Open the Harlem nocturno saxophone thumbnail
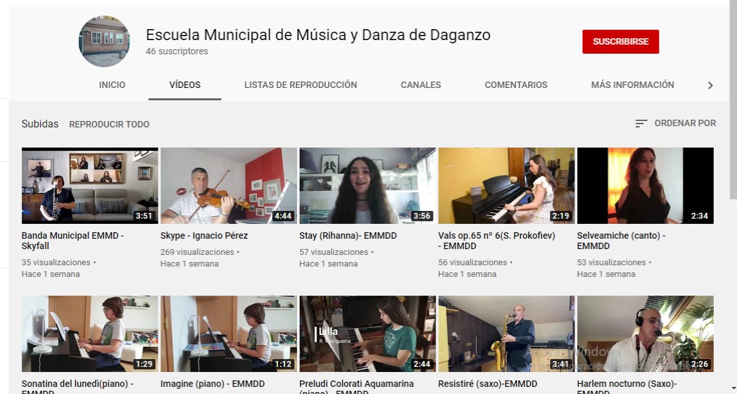737x394 pixels. (645, 333)
